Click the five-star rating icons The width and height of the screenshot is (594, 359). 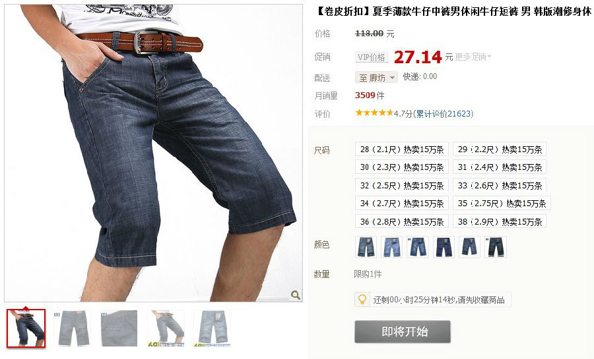374,113
